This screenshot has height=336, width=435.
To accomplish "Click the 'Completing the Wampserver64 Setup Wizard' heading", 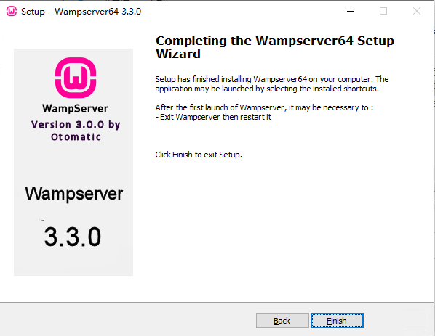I will click(275, 47).
